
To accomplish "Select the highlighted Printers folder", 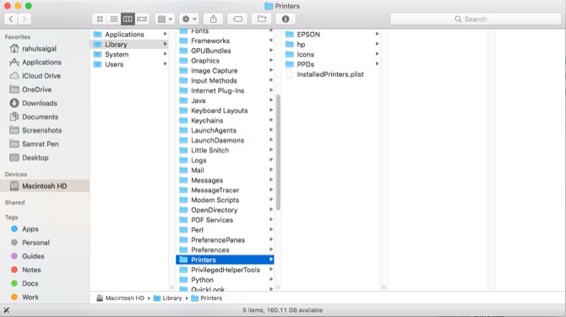I will 225,260.
